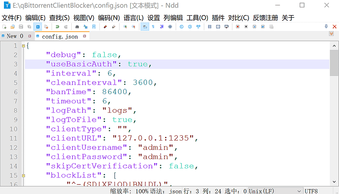
Task: Click the Go back circled-arrow icon
Action: 181,27
